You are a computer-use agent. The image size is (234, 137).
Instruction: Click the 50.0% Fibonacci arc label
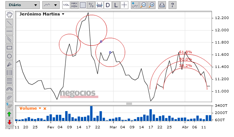186,59
